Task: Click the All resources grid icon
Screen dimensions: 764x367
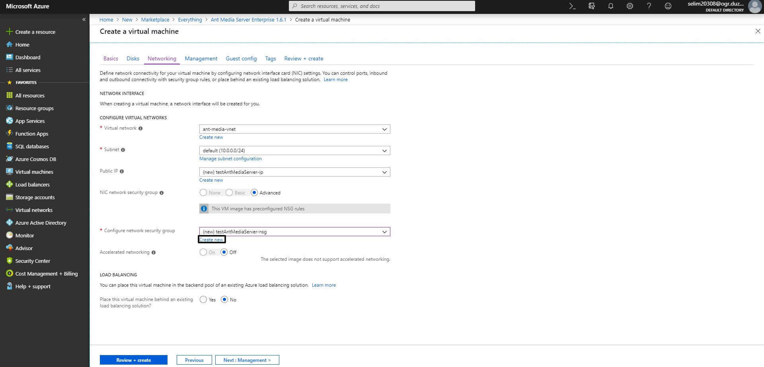Action: coord(10,95)
